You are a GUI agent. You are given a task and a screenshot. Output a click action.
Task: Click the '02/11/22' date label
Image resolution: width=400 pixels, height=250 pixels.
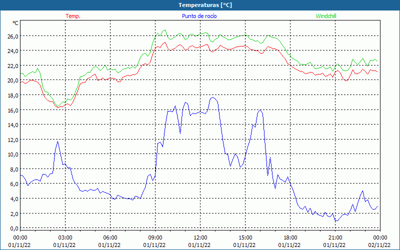[x=379, y=245]
